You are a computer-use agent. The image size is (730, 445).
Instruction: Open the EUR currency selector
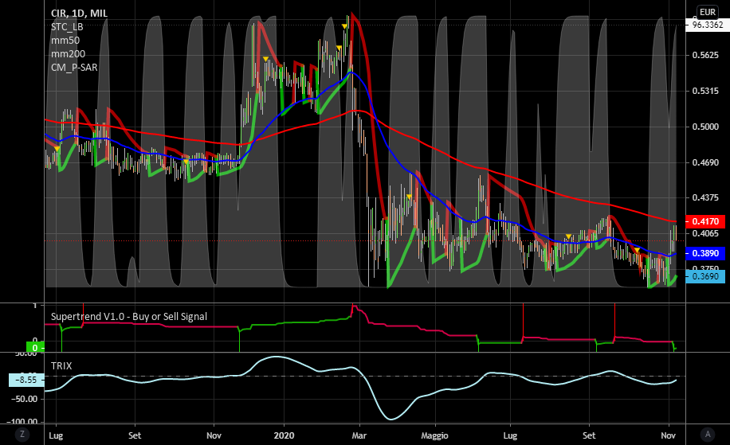708,12
